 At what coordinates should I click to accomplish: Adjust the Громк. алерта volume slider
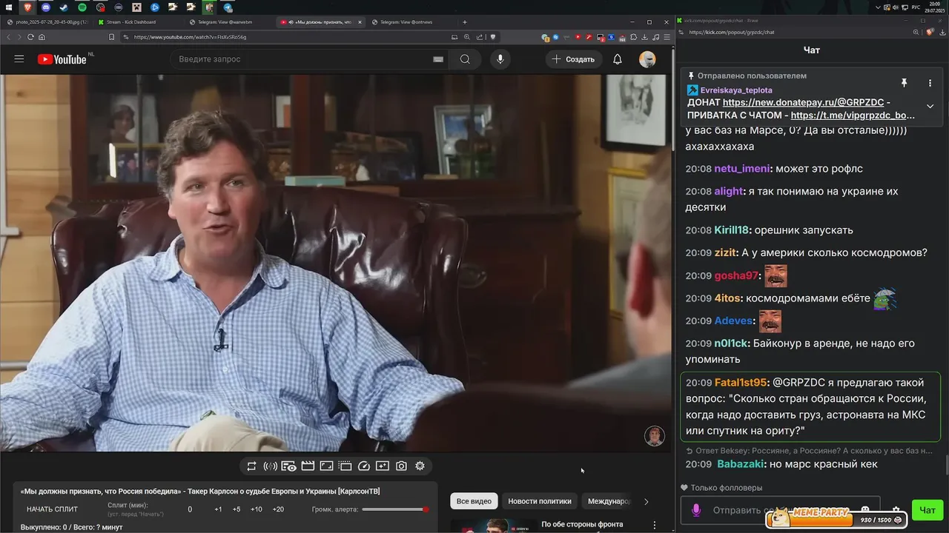[x=395, y=509]
